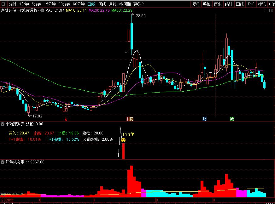Click the 复权 button
This screenshot has height=204, width=275.
(196, 4)
